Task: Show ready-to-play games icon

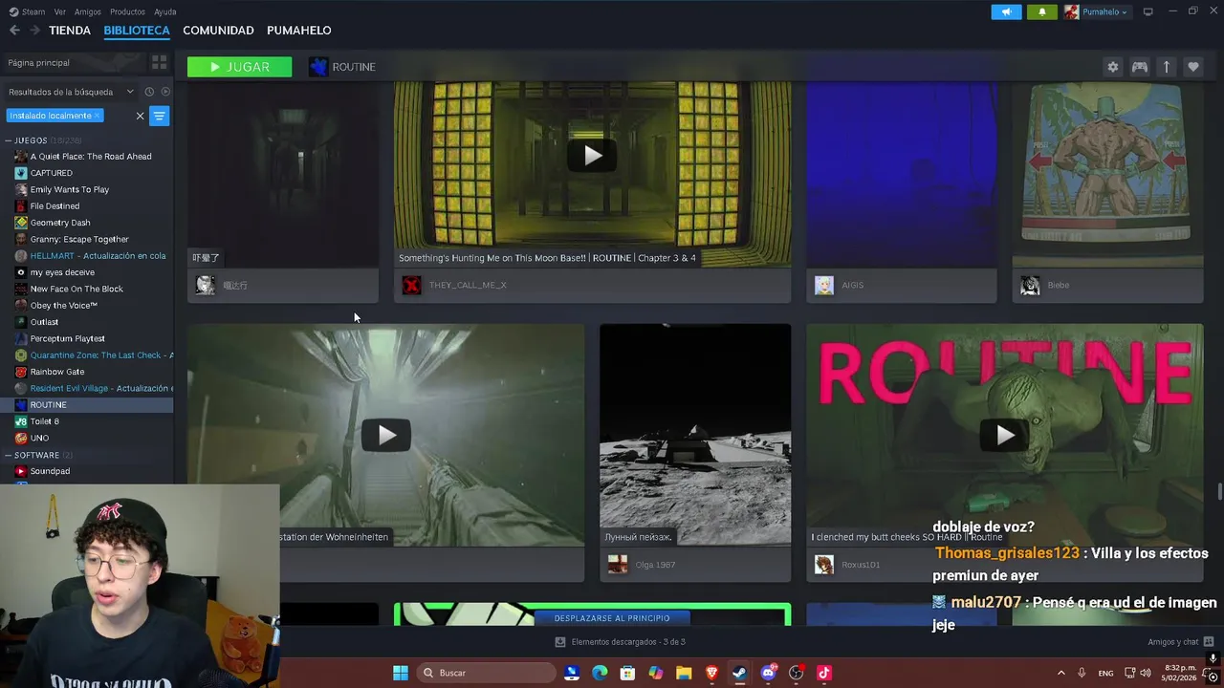Action: [165, 92]
